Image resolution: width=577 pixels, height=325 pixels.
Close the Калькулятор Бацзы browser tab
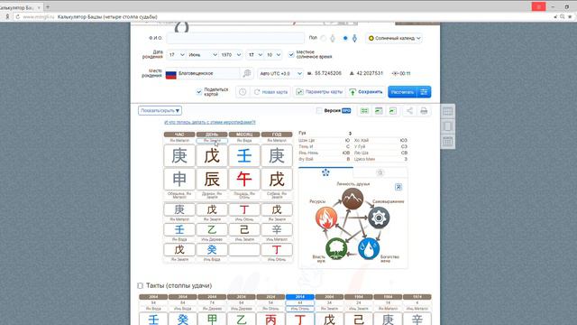tap(39, 7)
